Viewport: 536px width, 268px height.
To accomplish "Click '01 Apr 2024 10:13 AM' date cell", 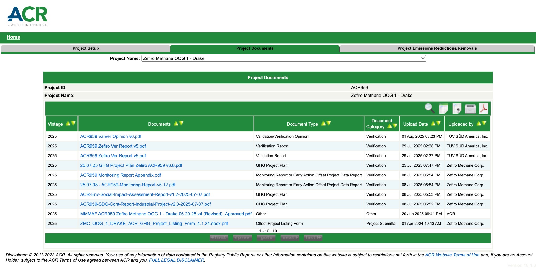I will pyautogui.click(x=421, y=224).
